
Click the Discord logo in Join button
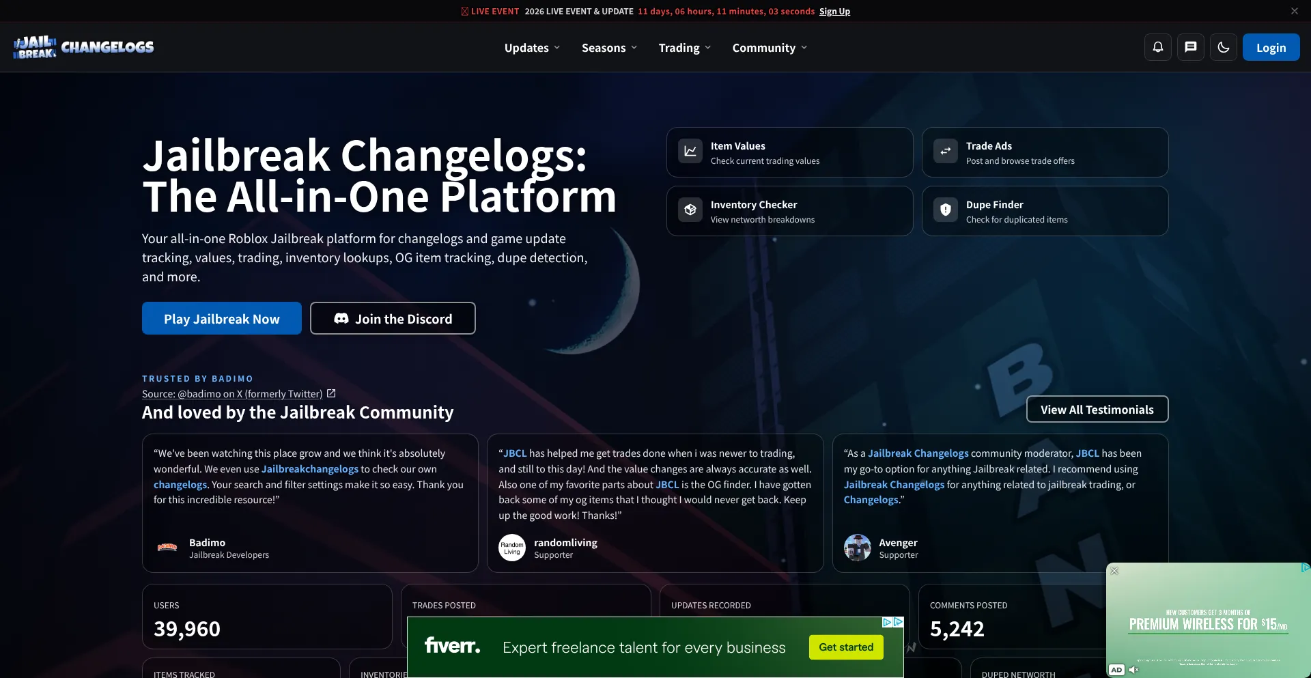tap(341, 319)
